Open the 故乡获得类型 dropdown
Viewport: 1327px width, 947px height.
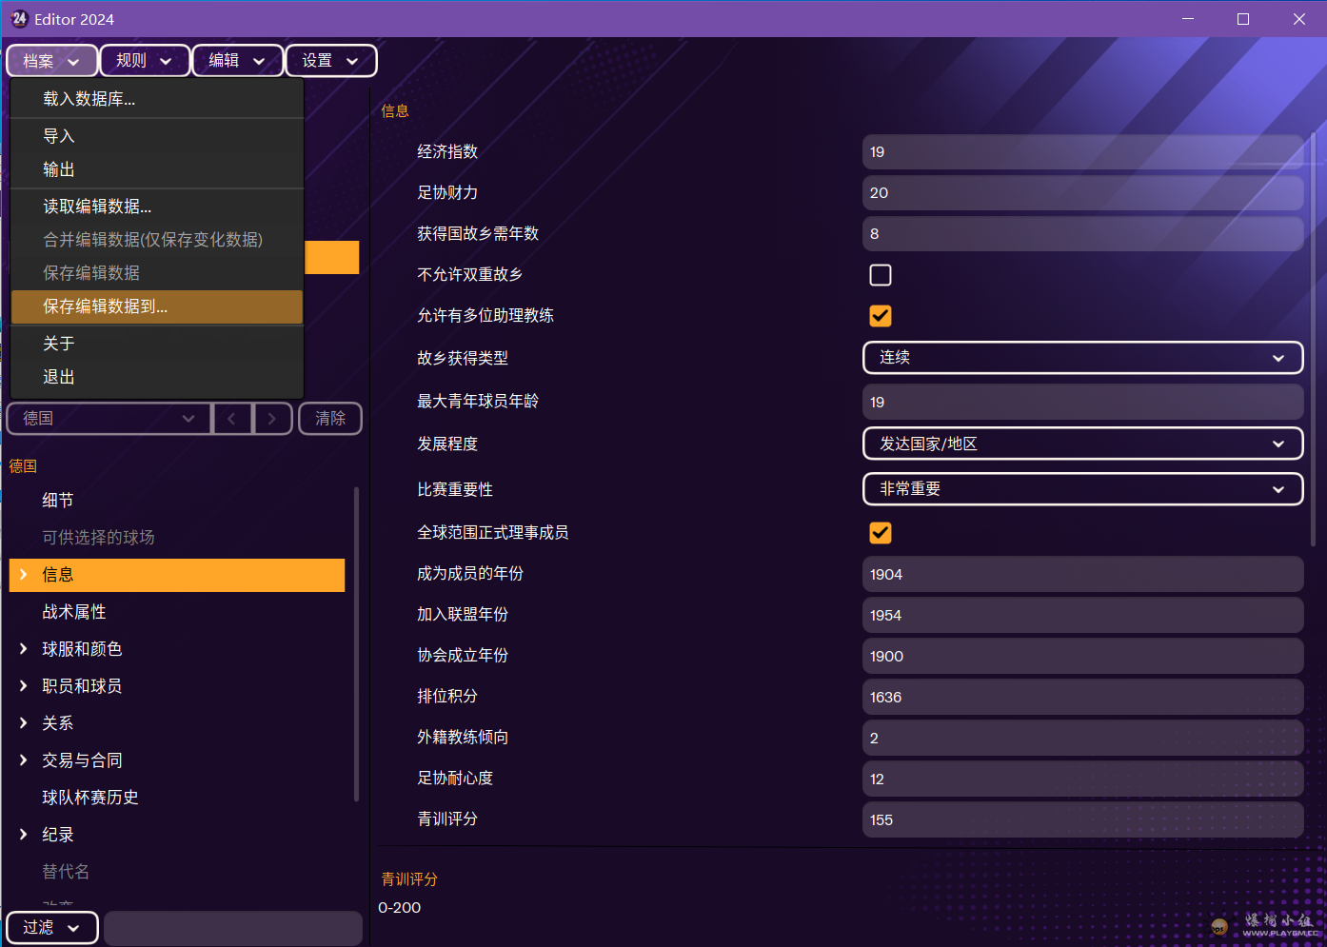tap(1082, 358)
